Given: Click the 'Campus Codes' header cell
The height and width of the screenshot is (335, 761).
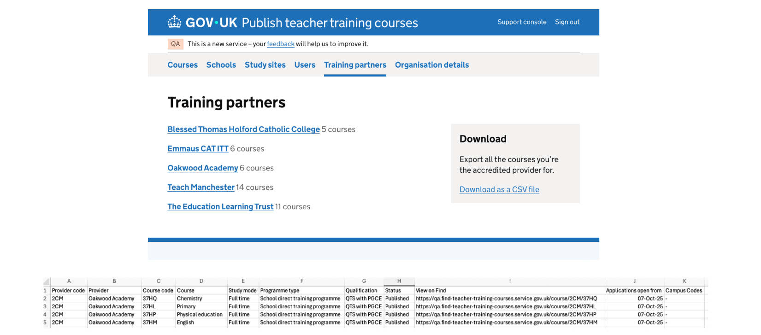Looking at the screenshot, I should pyautogui.click(x=684, y=291).
